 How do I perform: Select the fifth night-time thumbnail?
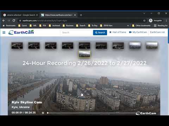pos(84,45)
